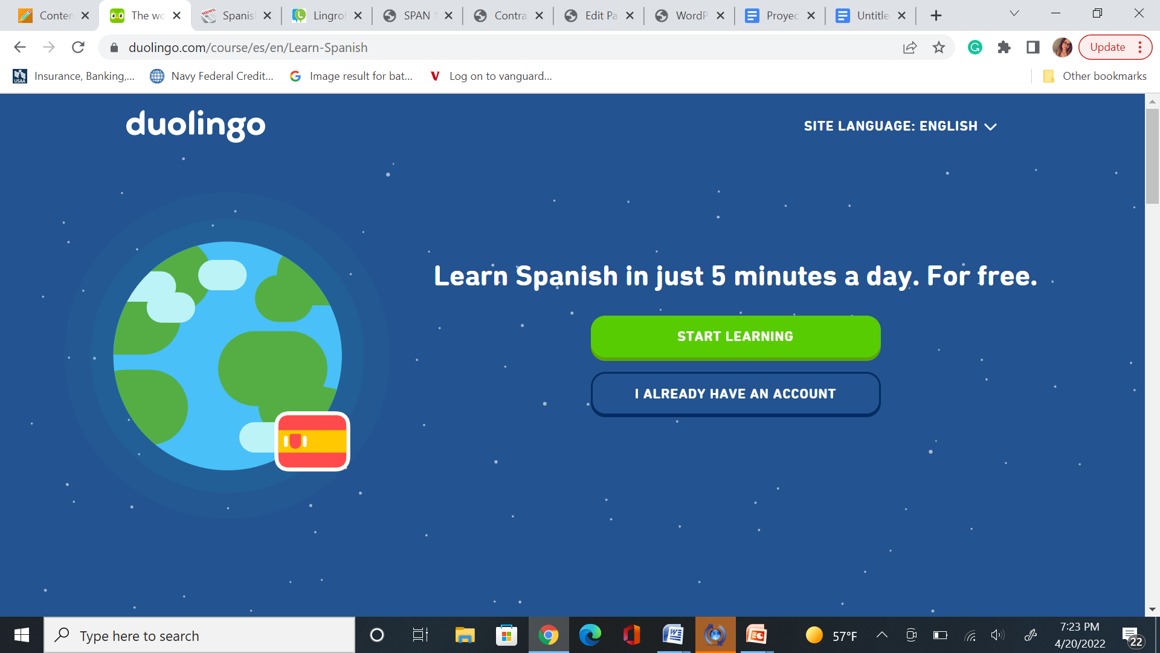
Task: Click the share page icon
Action: click(x=910, y=47)
